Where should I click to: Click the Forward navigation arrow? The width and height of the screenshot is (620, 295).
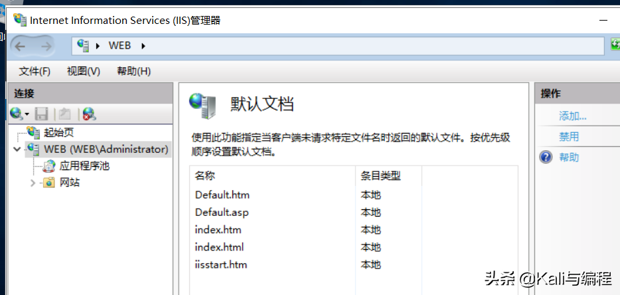pos(46,47)
